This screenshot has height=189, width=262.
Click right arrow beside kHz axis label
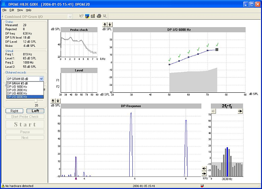(204, 173)
